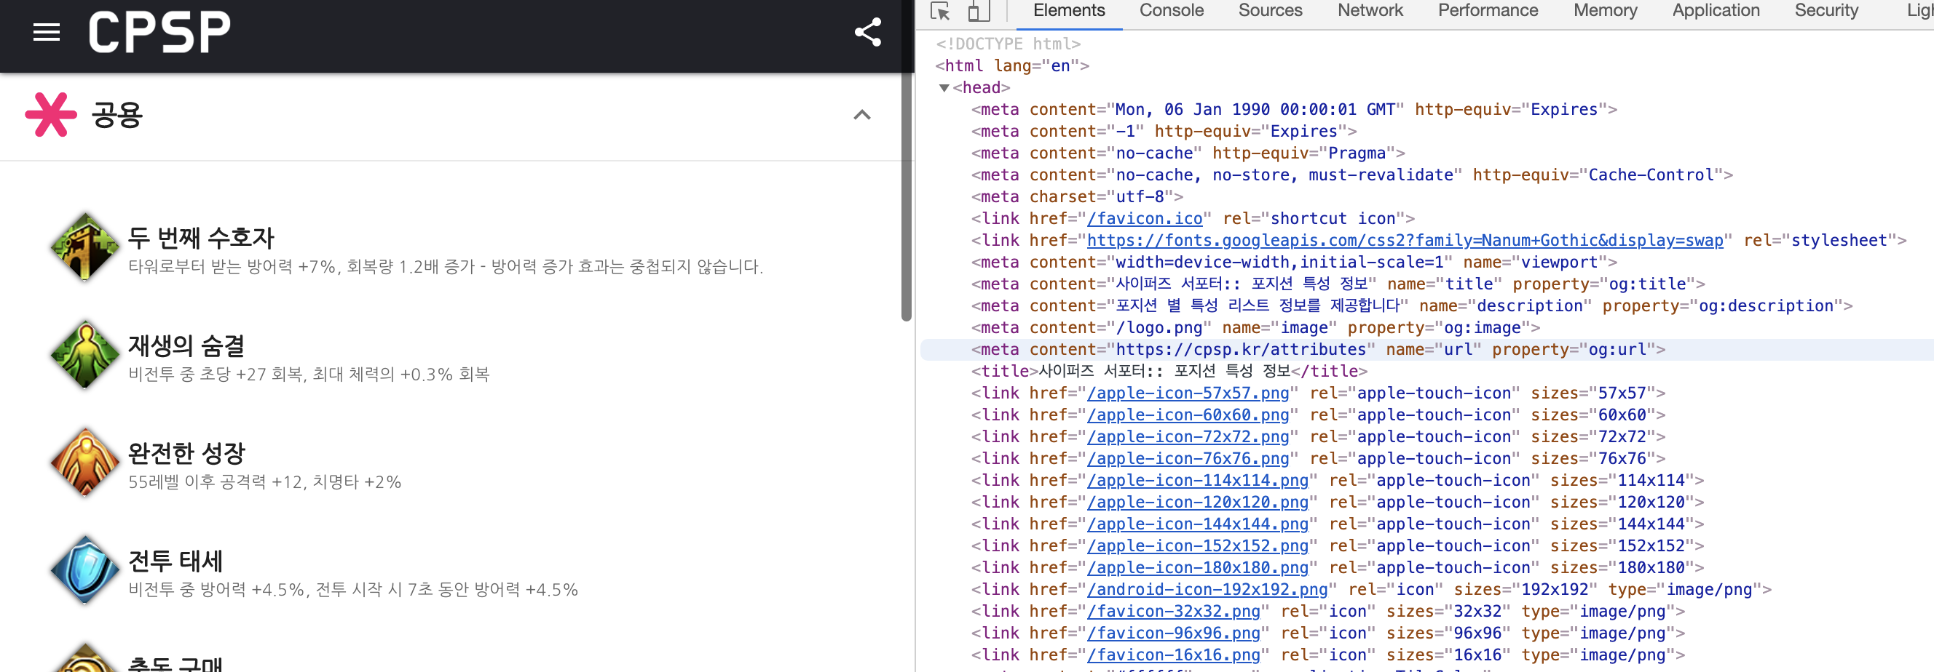Select the og:image meta row
The image size is (1934, 672).
[1255, 328]
